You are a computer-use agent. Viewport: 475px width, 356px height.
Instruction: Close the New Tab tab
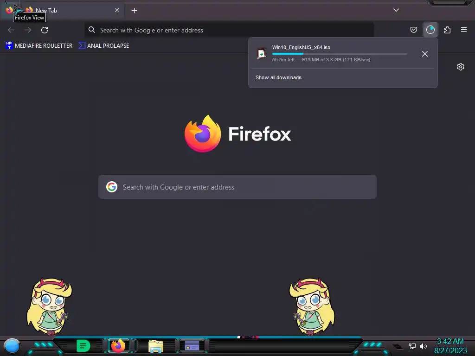click(116, 10)
